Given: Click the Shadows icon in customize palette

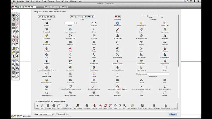Looking at the screenshot, I should [x=47, y=23].
